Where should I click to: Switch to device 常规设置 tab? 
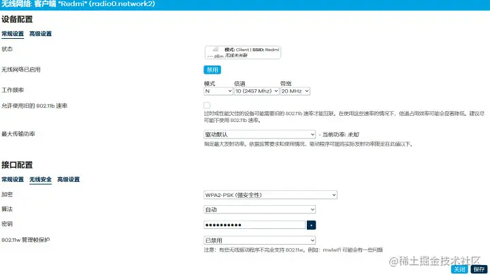[12, 34]
